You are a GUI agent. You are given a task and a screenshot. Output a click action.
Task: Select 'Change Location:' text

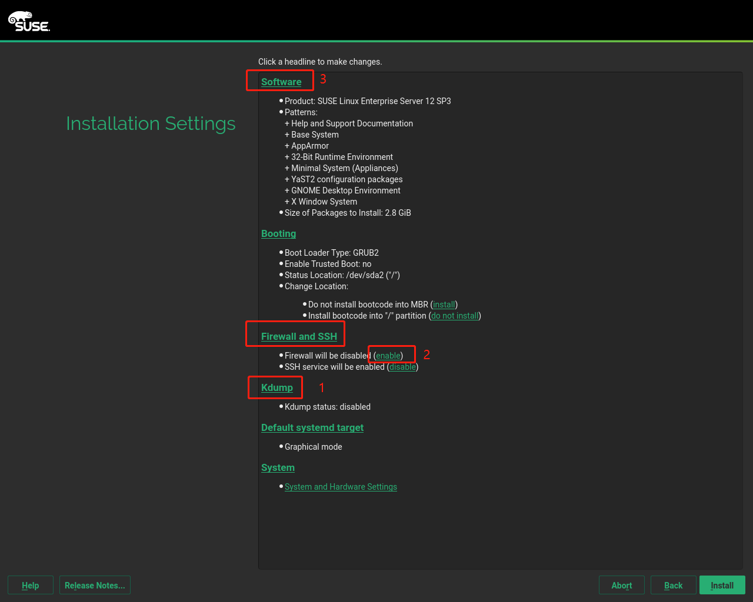(x=316, y=286)
